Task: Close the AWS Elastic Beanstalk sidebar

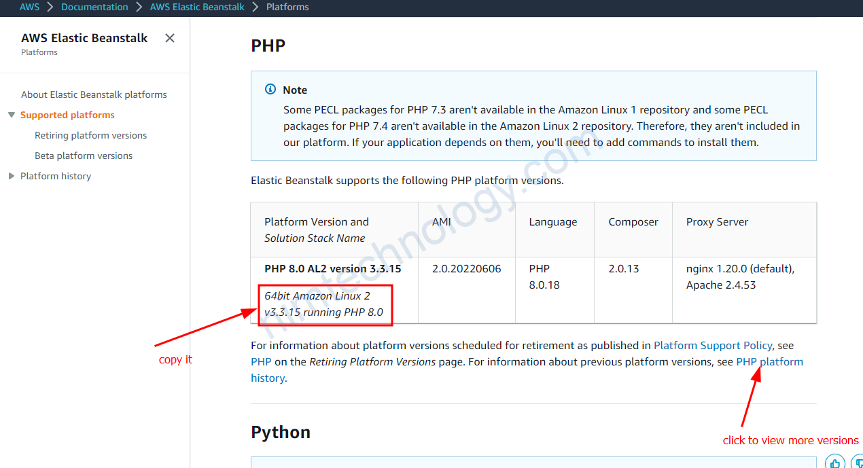Action: (x=170, y=38)
